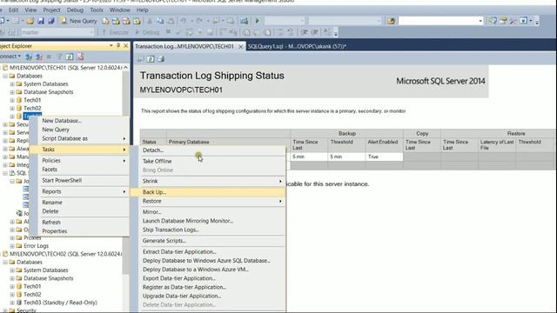Image resolution: width=557 pixels, height=313 pixels.
Task: Open Object Explorer window position dropdown arrow
Action: 111,46
